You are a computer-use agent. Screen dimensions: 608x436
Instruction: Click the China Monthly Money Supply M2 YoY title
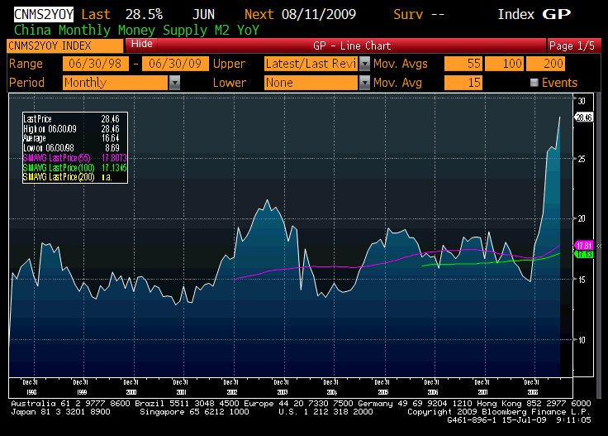[136, 30]
